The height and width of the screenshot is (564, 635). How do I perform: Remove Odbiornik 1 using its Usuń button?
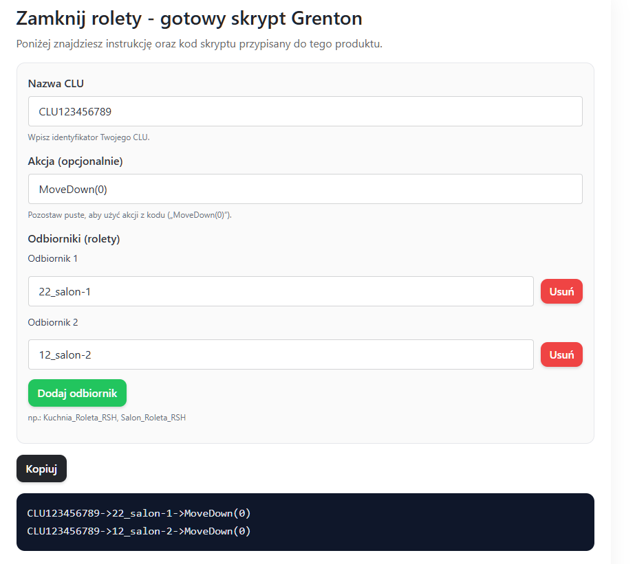(x=561, y=291)
